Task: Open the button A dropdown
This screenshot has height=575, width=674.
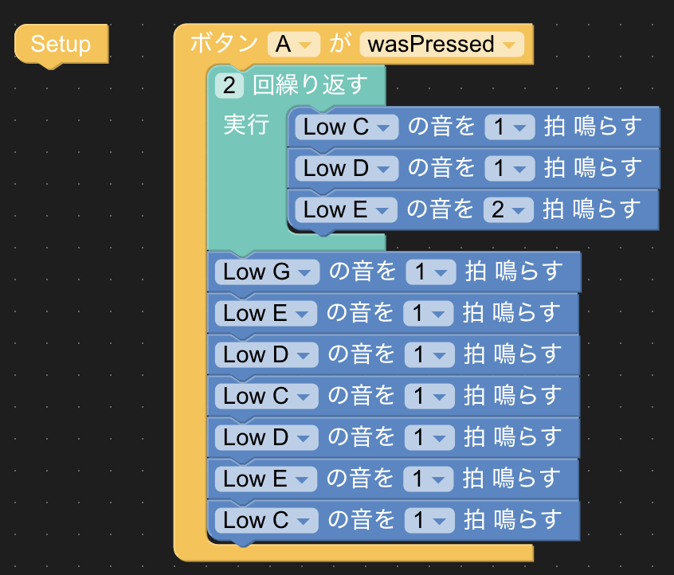Action: 294,45
